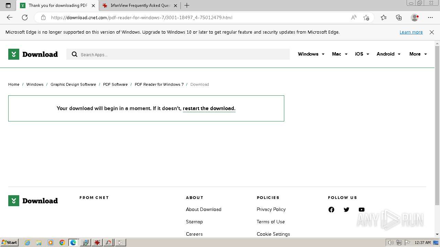Add this page to favorites
The image size is (440, 247).
click(366, 17)
